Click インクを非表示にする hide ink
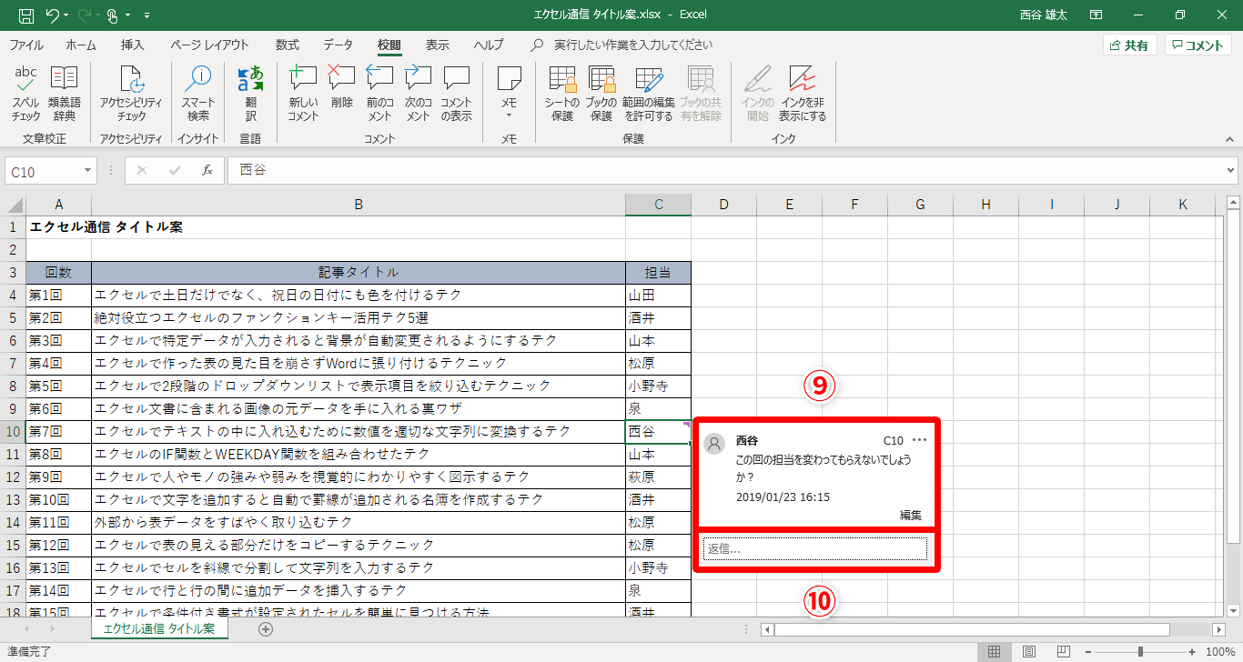This screenshot has height=662, width=1243. pyautogui.click(x=803, y=94)
